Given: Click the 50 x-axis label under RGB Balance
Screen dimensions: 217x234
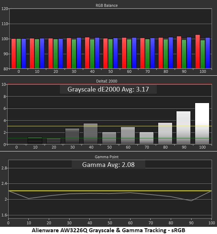Looking at the screenshot, I should click(110, 71).
